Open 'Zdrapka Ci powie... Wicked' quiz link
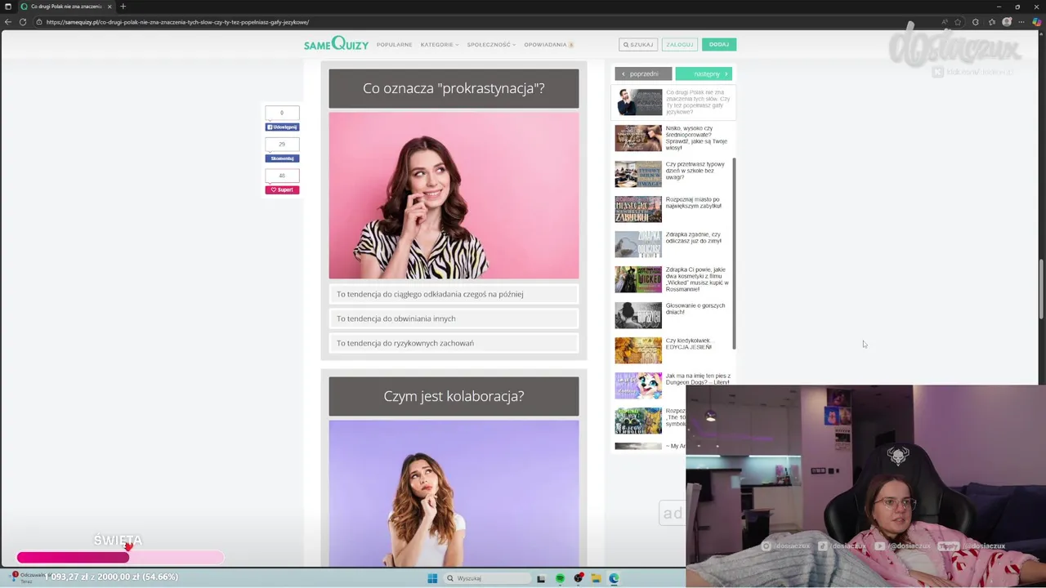 697,279
